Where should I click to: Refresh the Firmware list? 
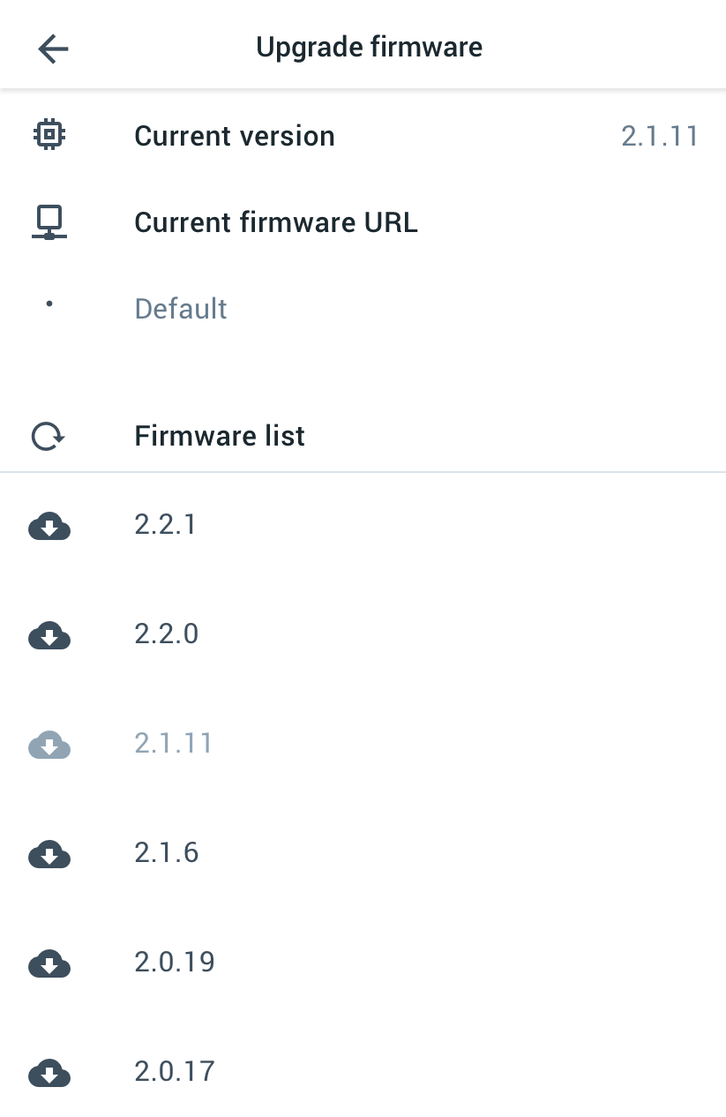tap(47, 435)
